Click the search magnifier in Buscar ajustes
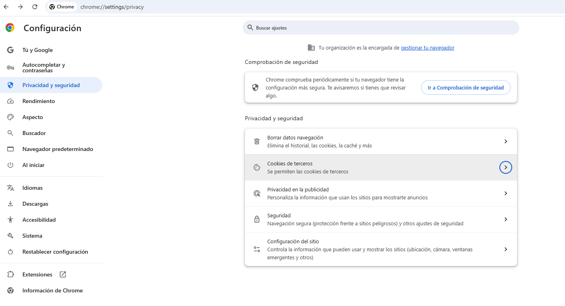This screenshot has width=565, height=306. (x=250, y=28)
